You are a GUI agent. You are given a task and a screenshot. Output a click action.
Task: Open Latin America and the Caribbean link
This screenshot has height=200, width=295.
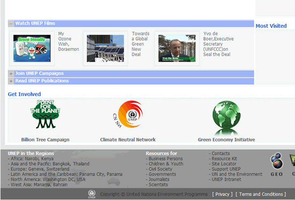point(67,174)
